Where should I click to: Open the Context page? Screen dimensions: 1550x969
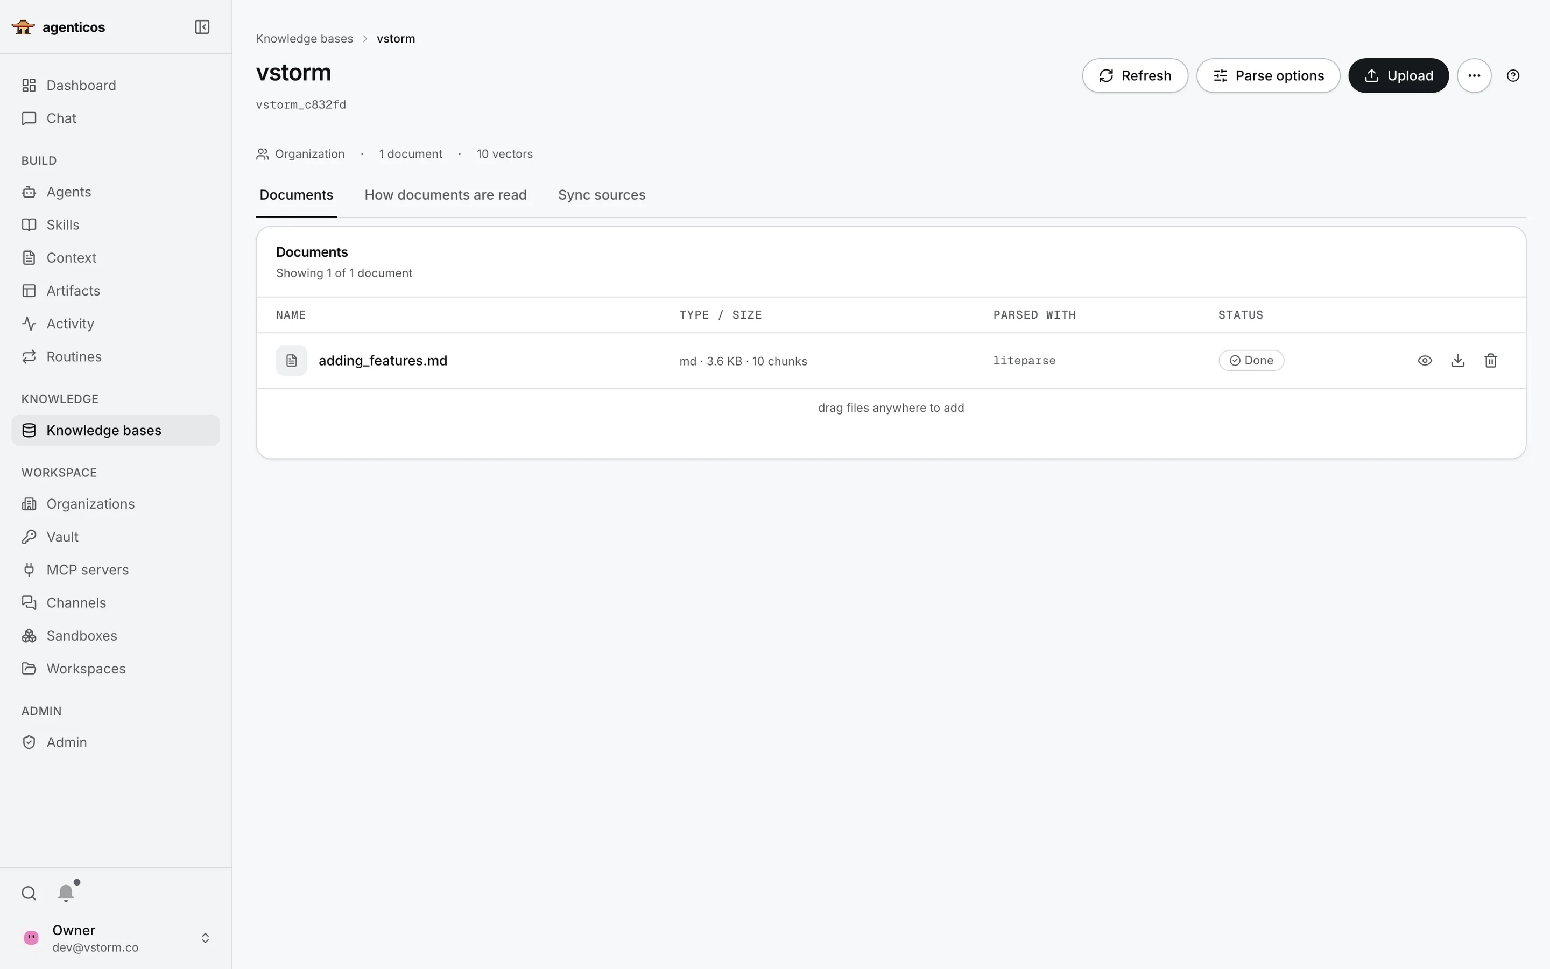click(x=115, y=258)
